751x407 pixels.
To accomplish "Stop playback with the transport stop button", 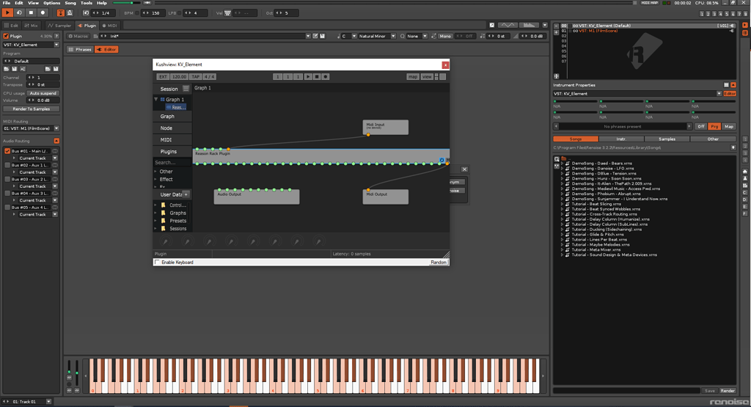I will click(x=31, y=13).
